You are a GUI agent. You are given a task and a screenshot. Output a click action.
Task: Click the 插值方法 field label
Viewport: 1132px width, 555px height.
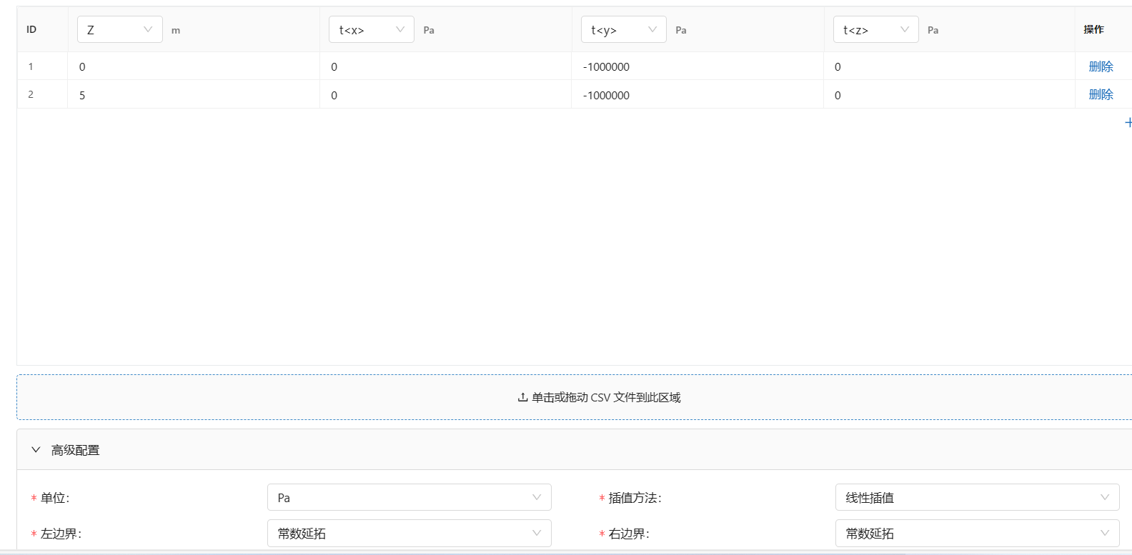pyautogui.click(x=635, y=498)
